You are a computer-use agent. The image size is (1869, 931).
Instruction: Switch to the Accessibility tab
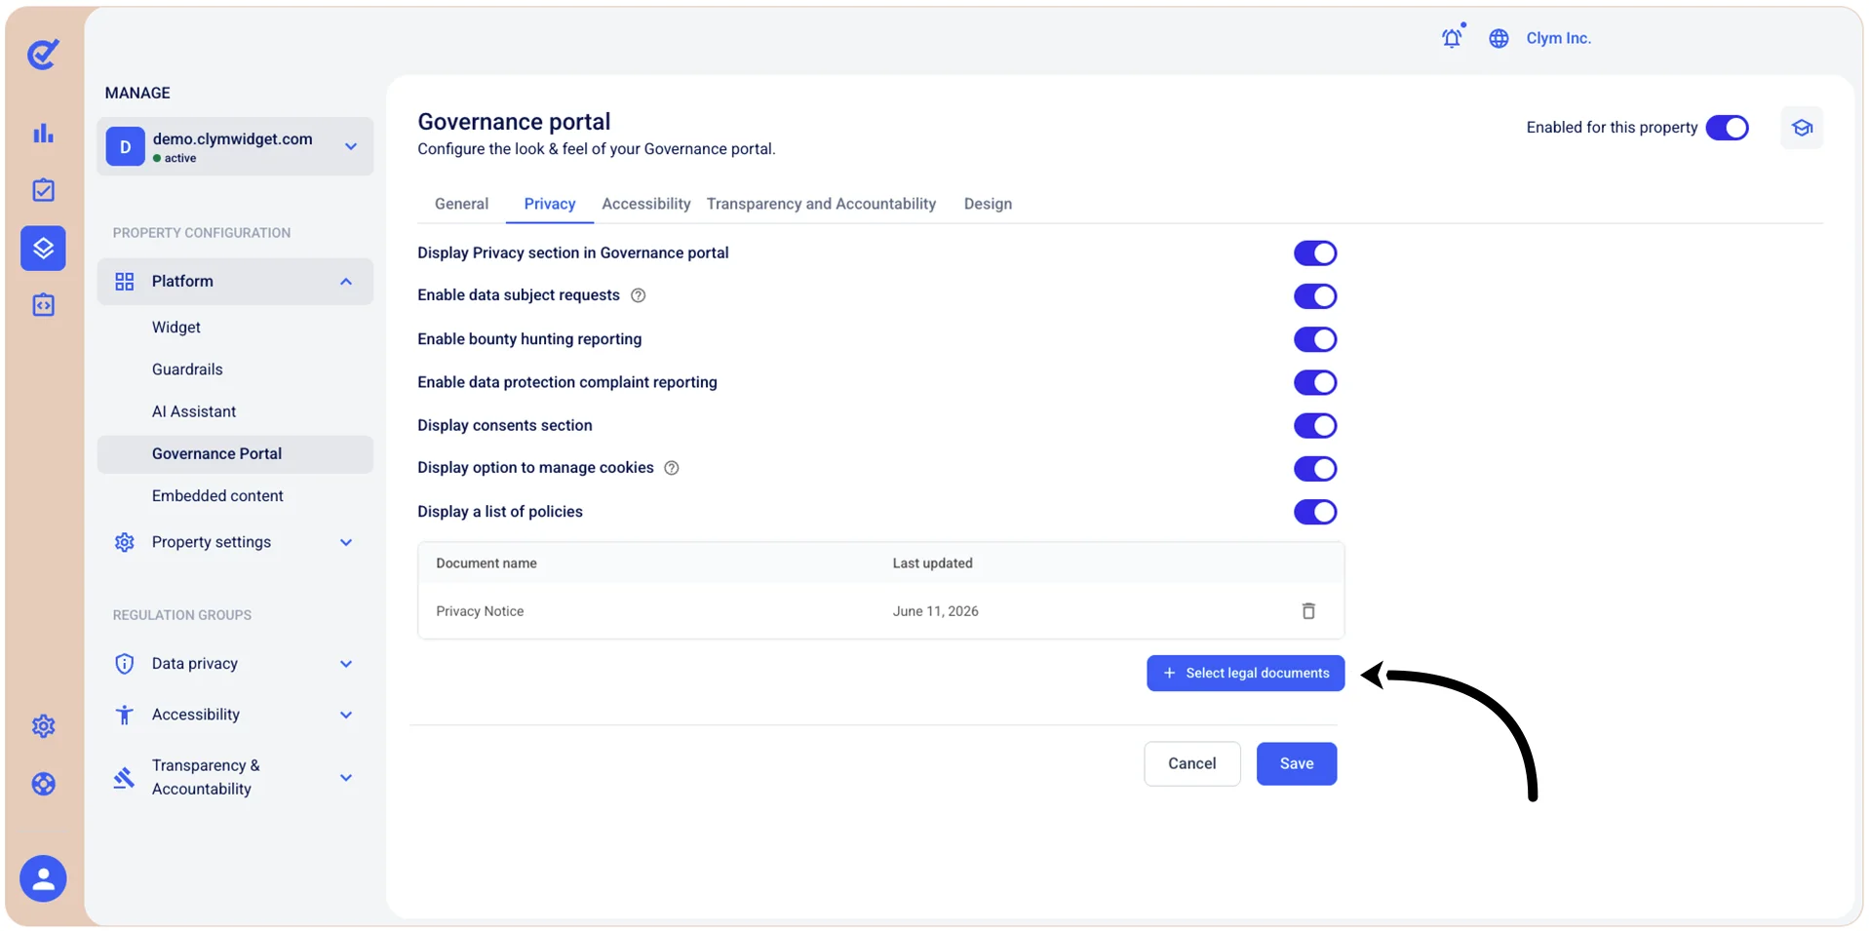pyautogui.click(x=645, y=204)
